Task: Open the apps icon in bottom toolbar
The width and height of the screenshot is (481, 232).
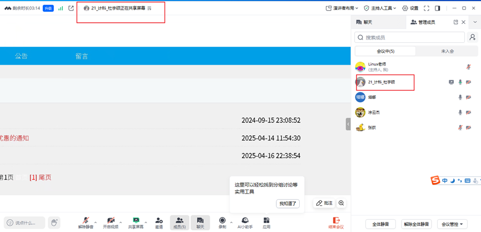Action: click(266, 221)
